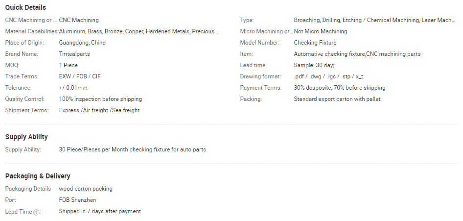This screenshot has width=463, height=221.
Task: Click the Standard export carton packing value
Action: [337, 99]
